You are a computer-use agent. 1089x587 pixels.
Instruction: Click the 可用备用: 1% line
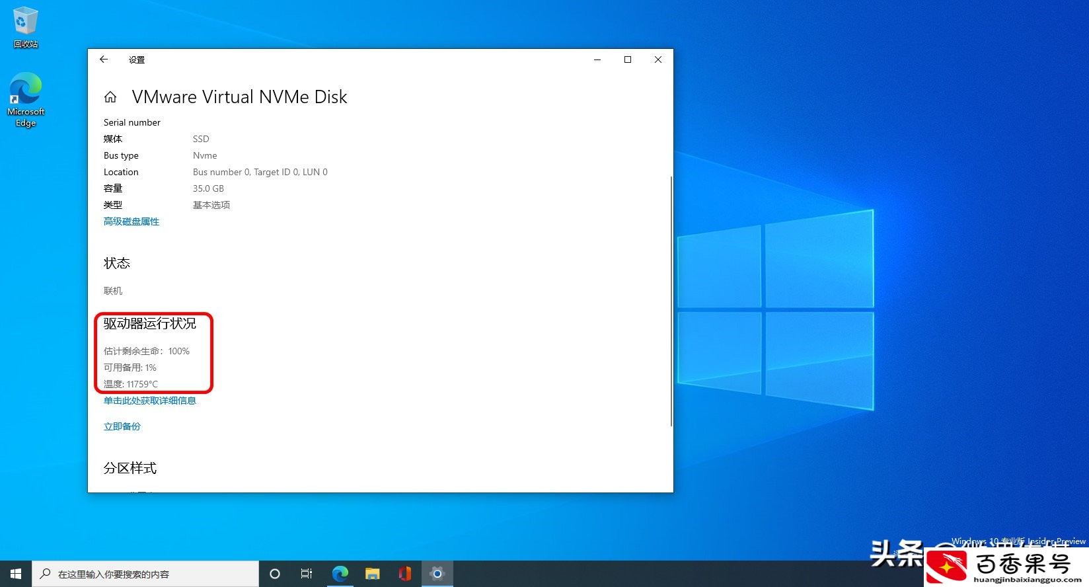130,368
